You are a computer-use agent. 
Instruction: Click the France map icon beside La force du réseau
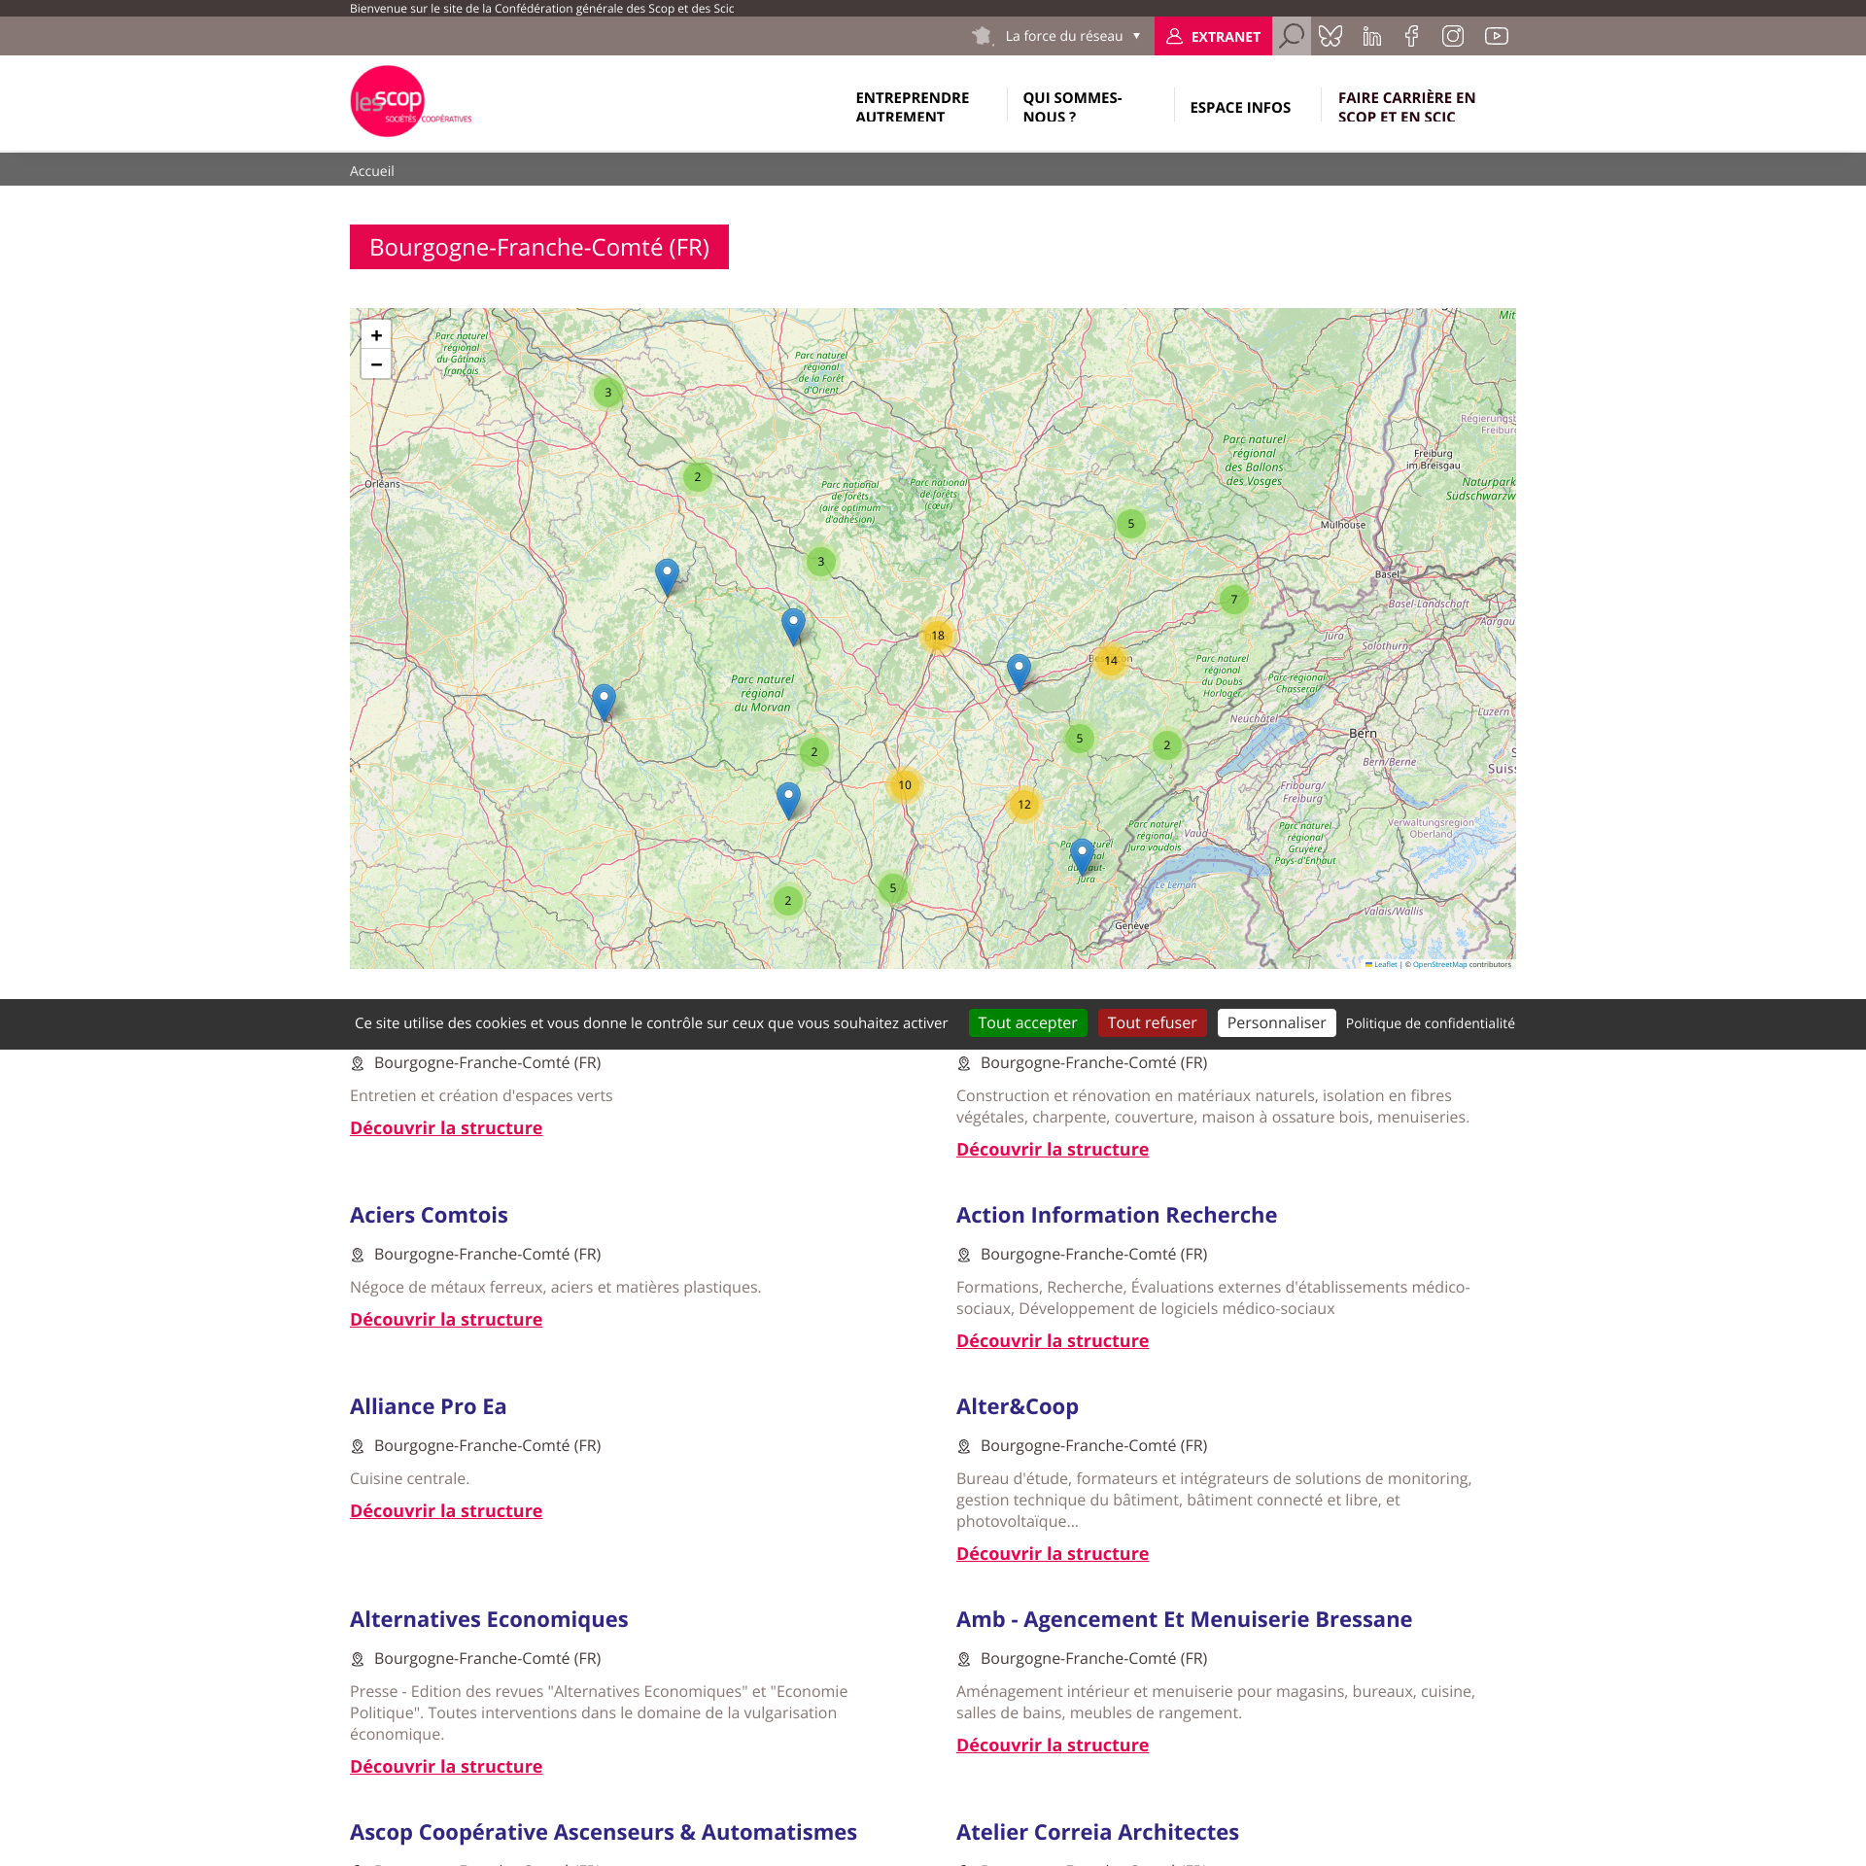click(x=982, y=36)
